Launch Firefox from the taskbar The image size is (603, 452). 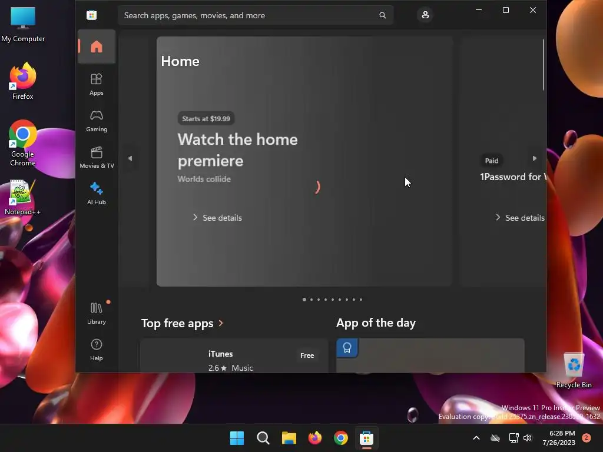pyautogui.click(x=315, y=438)
